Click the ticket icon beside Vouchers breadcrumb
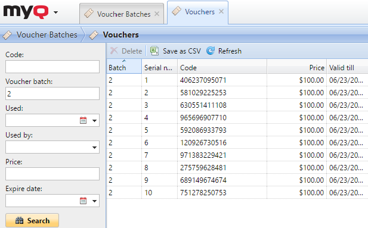This screenshot has width=368, height=228. click(x=94, y=35)
